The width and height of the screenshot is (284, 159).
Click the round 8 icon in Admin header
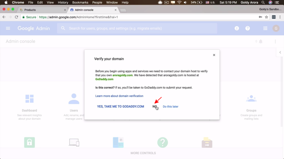coord(237,28)
